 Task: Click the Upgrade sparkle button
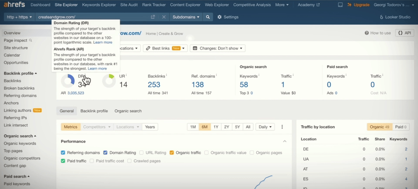coord(358,5)
